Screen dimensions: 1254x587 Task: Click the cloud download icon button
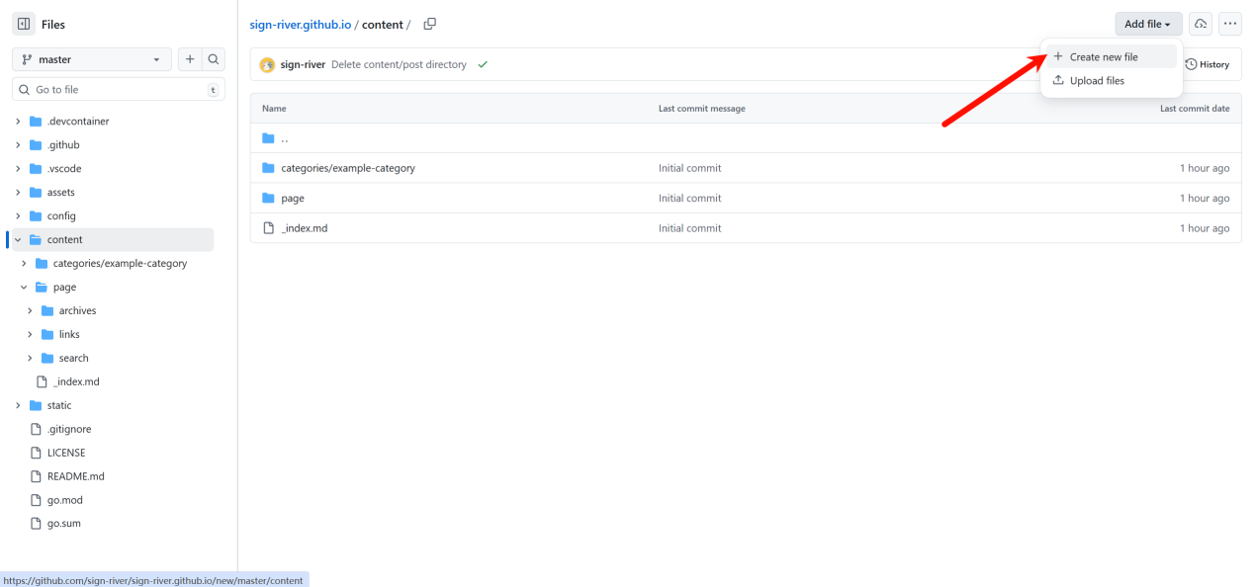click(x=1201, y=24)
